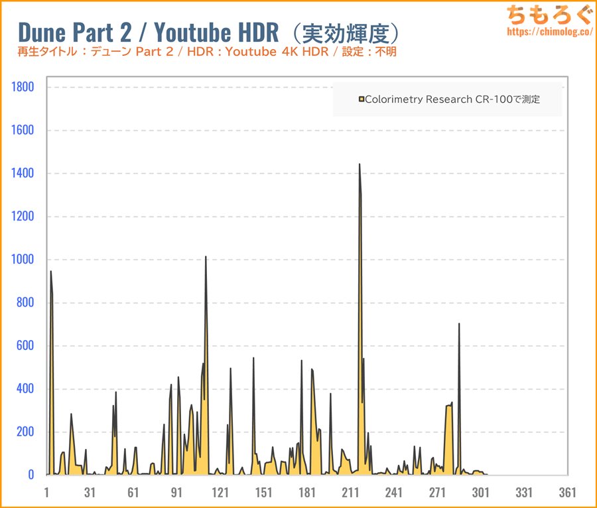This screenshot has width=597, height=508.
Task: Click the y-axis label 400
Action: coord(25,388)
